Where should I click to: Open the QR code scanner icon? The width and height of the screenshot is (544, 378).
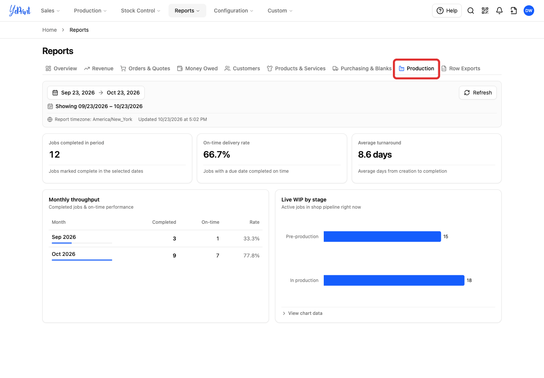(x=485, y=11)
